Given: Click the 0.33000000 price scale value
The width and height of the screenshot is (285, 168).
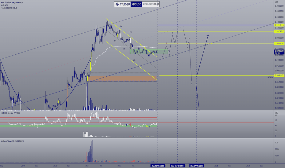Looking at the screenshot, I should pyautogui.click(x=279, y=11).
